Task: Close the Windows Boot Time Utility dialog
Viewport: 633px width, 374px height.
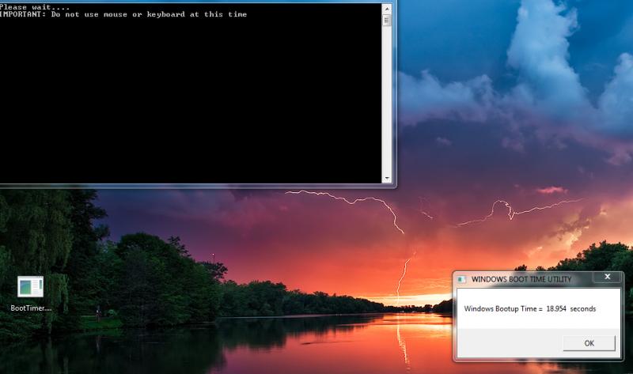Action: 607,277
